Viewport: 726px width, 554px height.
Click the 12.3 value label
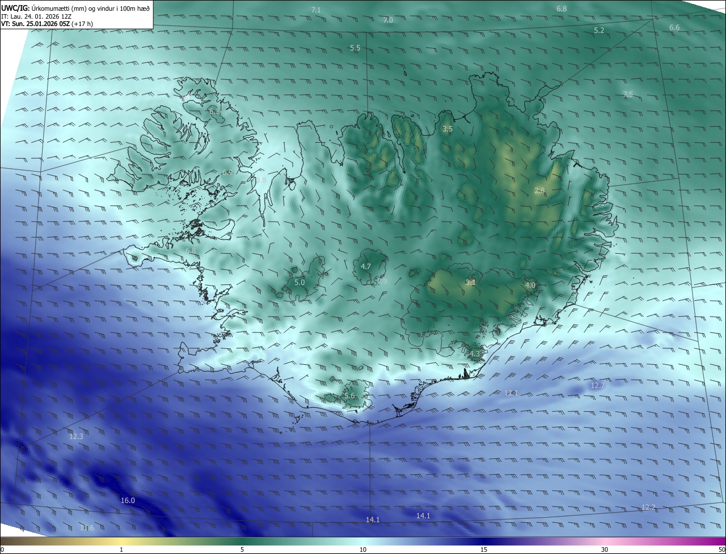pyautogui.click(x=76, y=436)
